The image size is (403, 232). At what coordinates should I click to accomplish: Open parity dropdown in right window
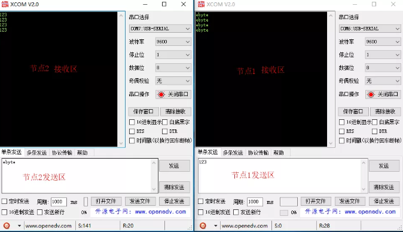click(383, 81)
